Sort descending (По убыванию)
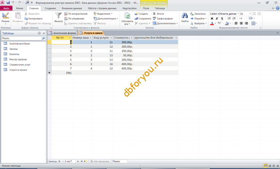This screenshot has height=169, width=280. (74, 18)
